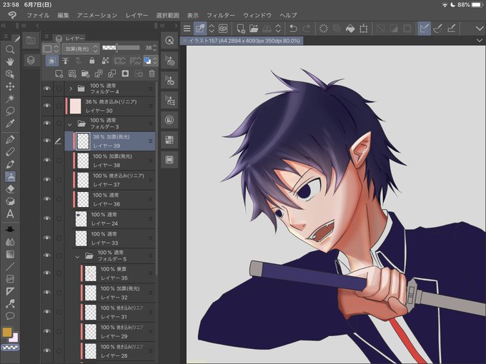486x364 pixels.
Task: Open the canvas tab list chevron
Action: point(479,41)
